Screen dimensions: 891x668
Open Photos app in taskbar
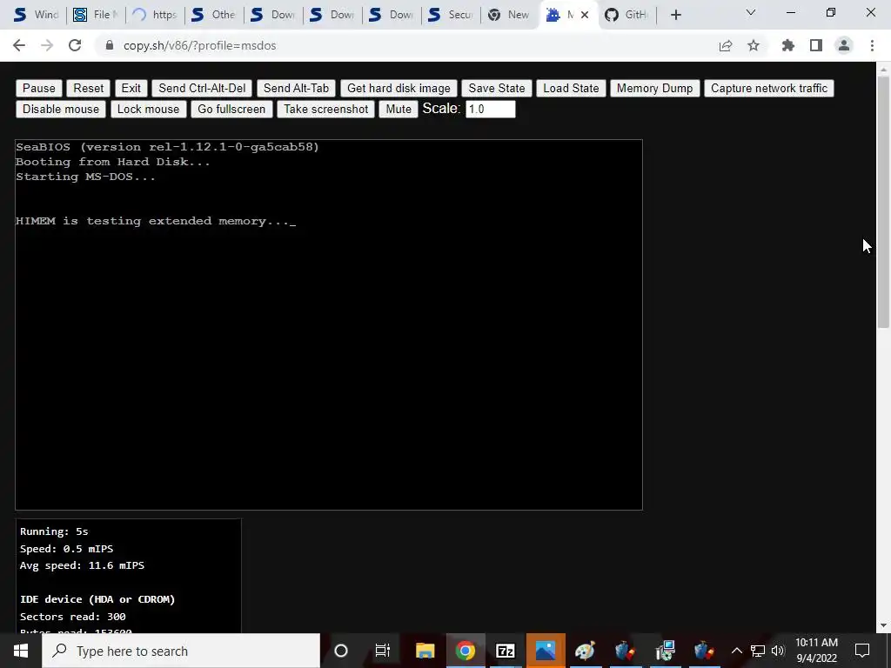click(x=546, y=651)
